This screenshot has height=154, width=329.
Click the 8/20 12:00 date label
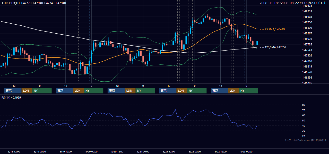pos(117,151)
